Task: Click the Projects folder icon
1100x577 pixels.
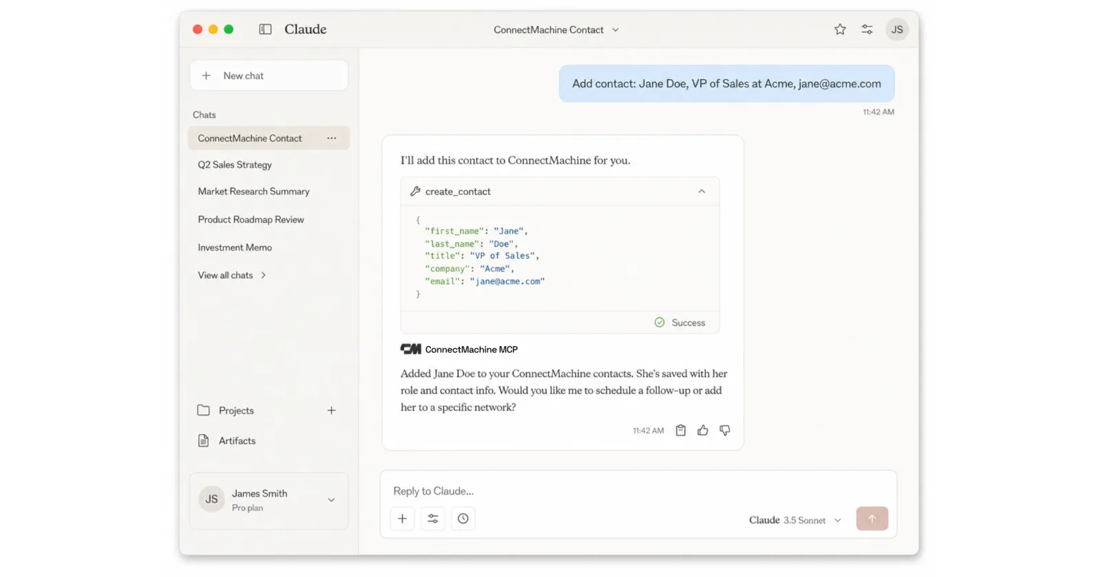Action: 203,410
